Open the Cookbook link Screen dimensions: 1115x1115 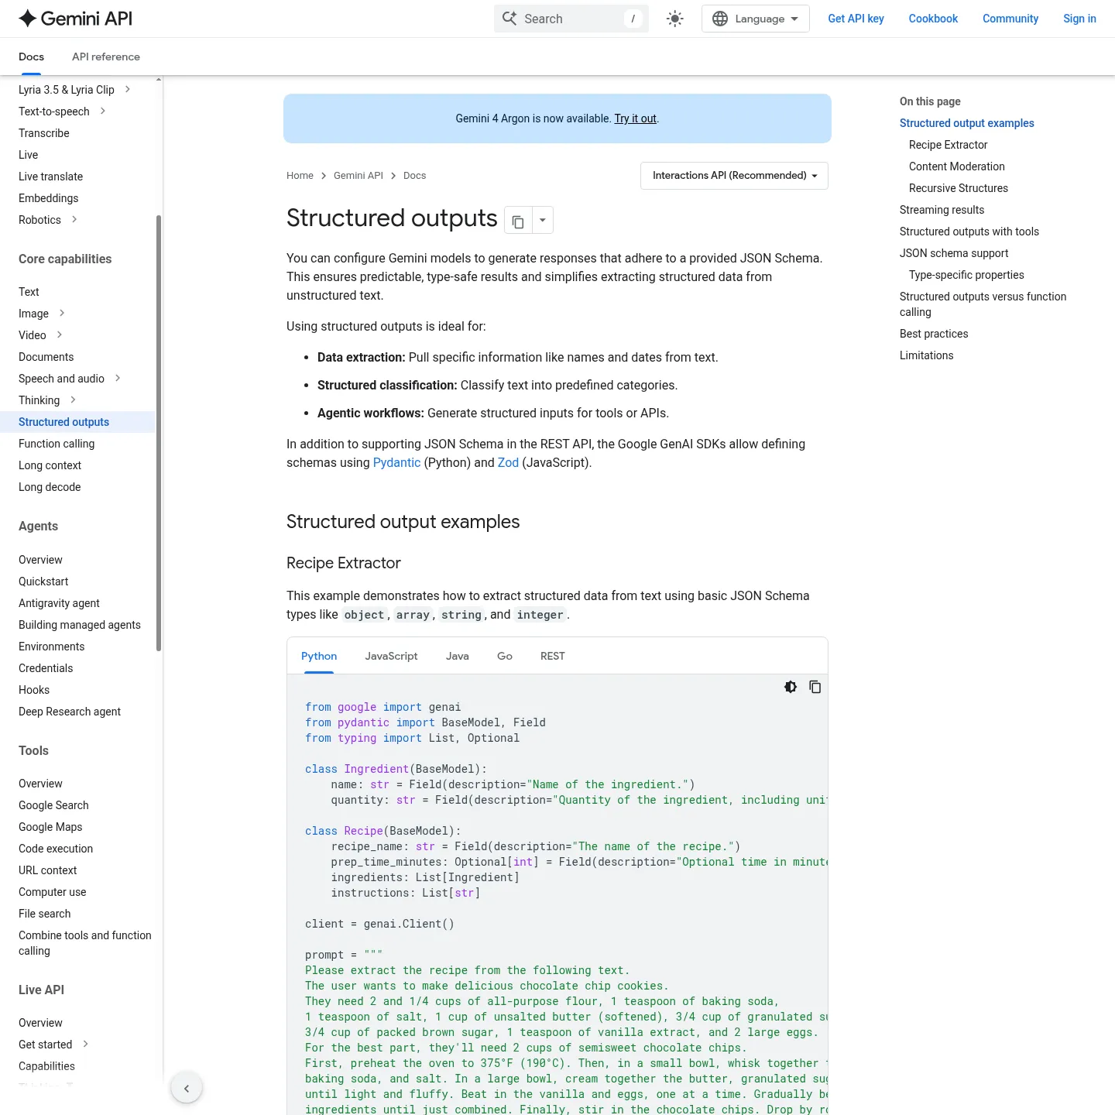(933, 19)
